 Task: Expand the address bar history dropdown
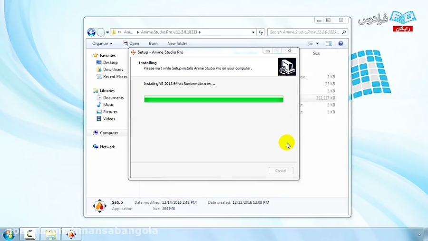point(253,32)
